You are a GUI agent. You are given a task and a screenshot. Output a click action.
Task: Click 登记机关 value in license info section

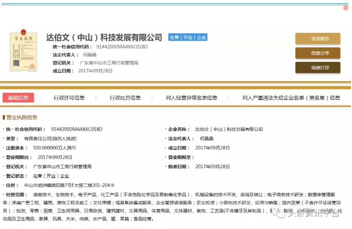pos(62,167)
